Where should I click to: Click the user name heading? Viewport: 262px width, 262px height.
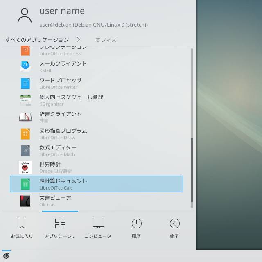pos(62,11)
